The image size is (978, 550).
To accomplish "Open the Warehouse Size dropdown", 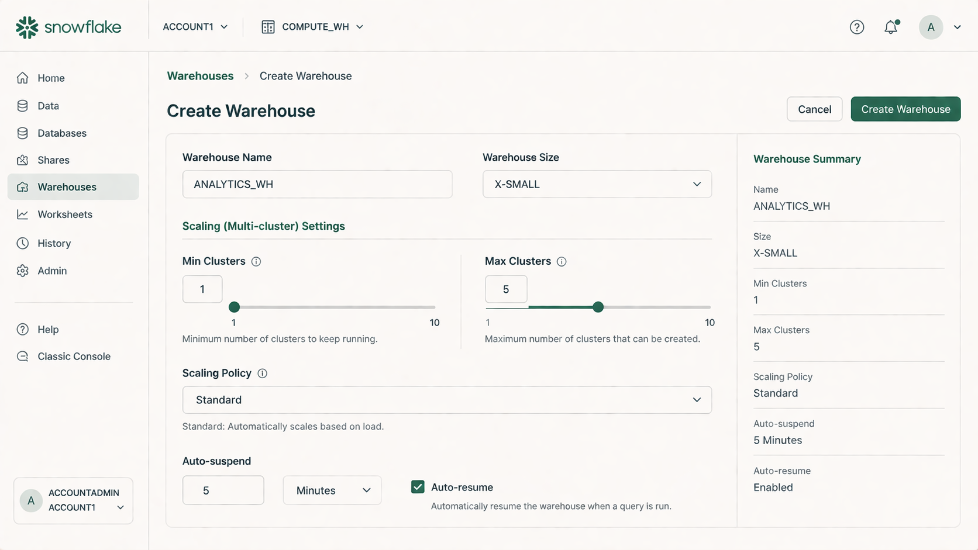I will point(597,184).
